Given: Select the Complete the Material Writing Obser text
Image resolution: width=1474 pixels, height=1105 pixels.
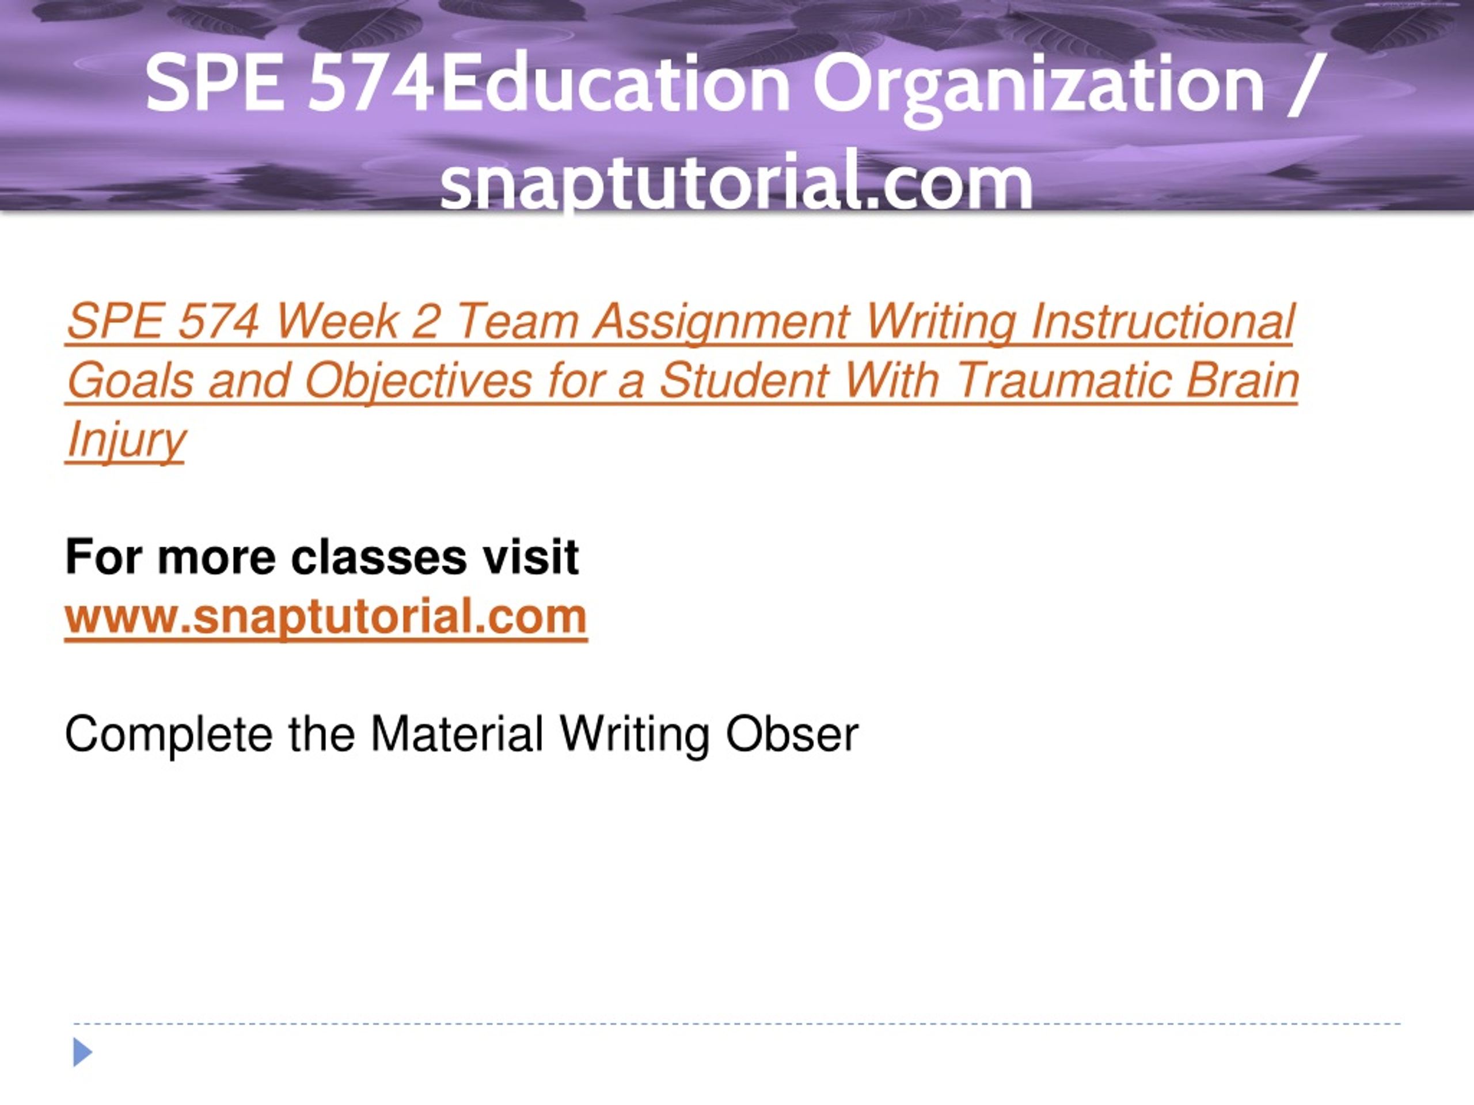Looking at the screenshot, I should (x=462, y=735).
